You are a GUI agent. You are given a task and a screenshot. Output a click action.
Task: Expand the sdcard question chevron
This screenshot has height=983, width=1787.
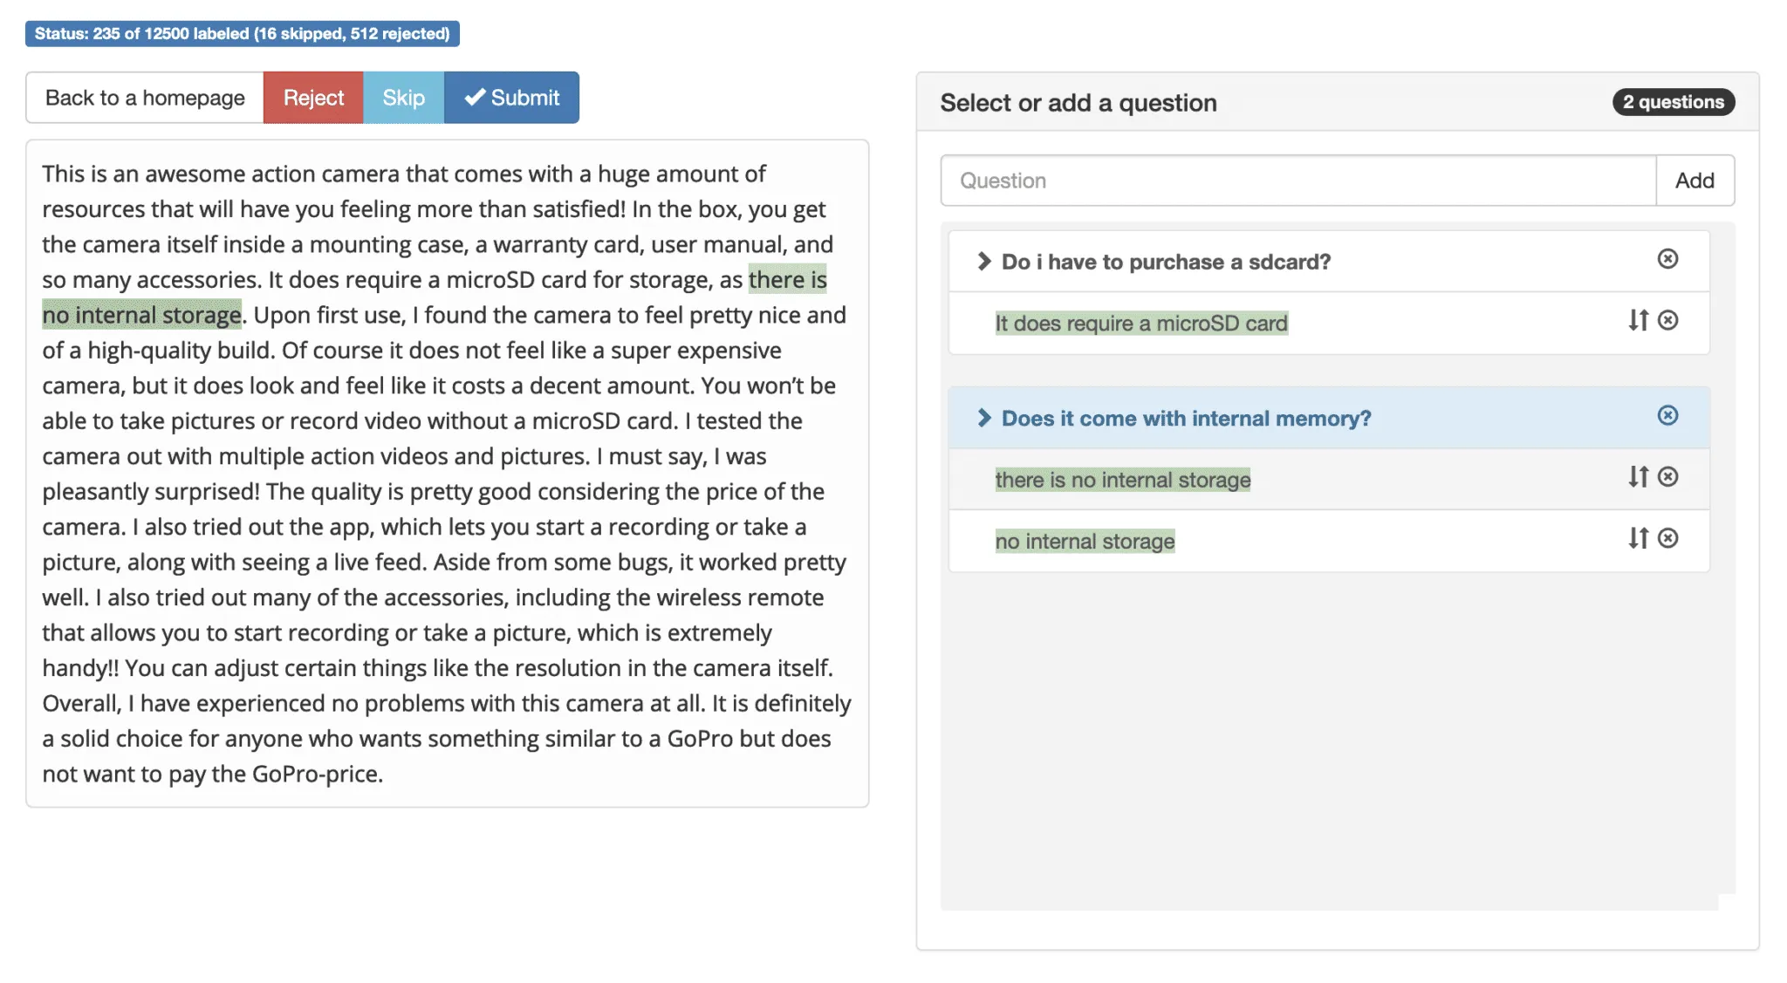click(984, 259)
